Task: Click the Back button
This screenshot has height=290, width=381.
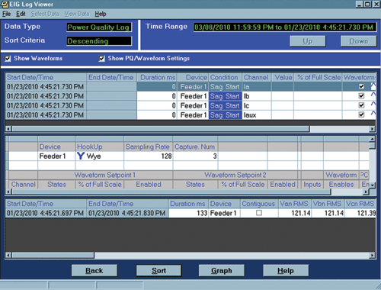Action: [x=94, y=270]
